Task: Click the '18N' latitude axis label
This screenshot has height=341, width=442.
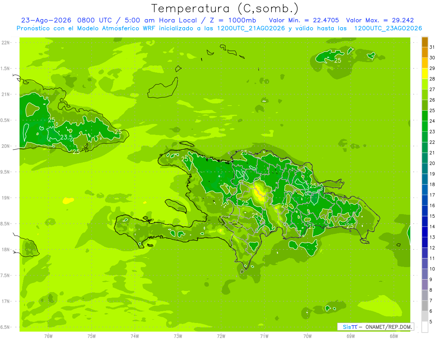Action: (5, 249)
